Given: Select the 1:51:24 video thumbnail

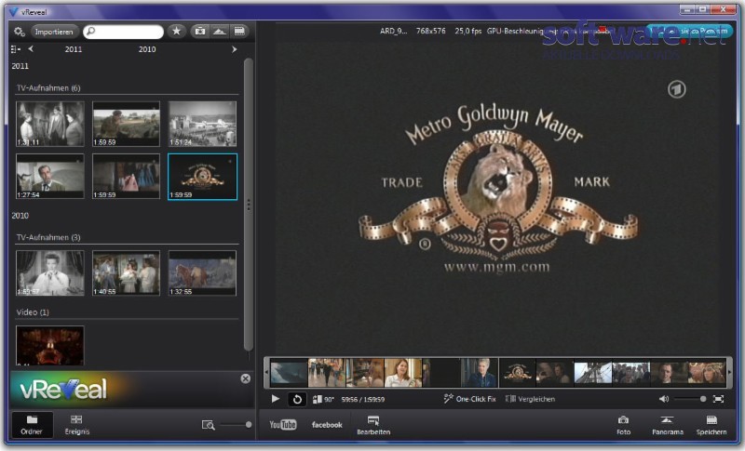Looking at the screenshot, I should 202,124.
